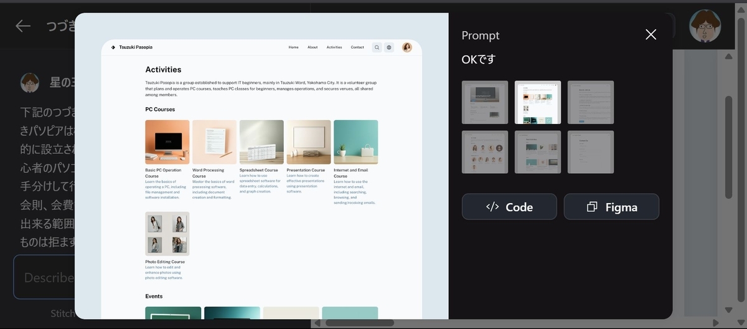This screenshot has height=329, width=747.
Task: Click the Presentation Course image
Action: pos(309,142)
